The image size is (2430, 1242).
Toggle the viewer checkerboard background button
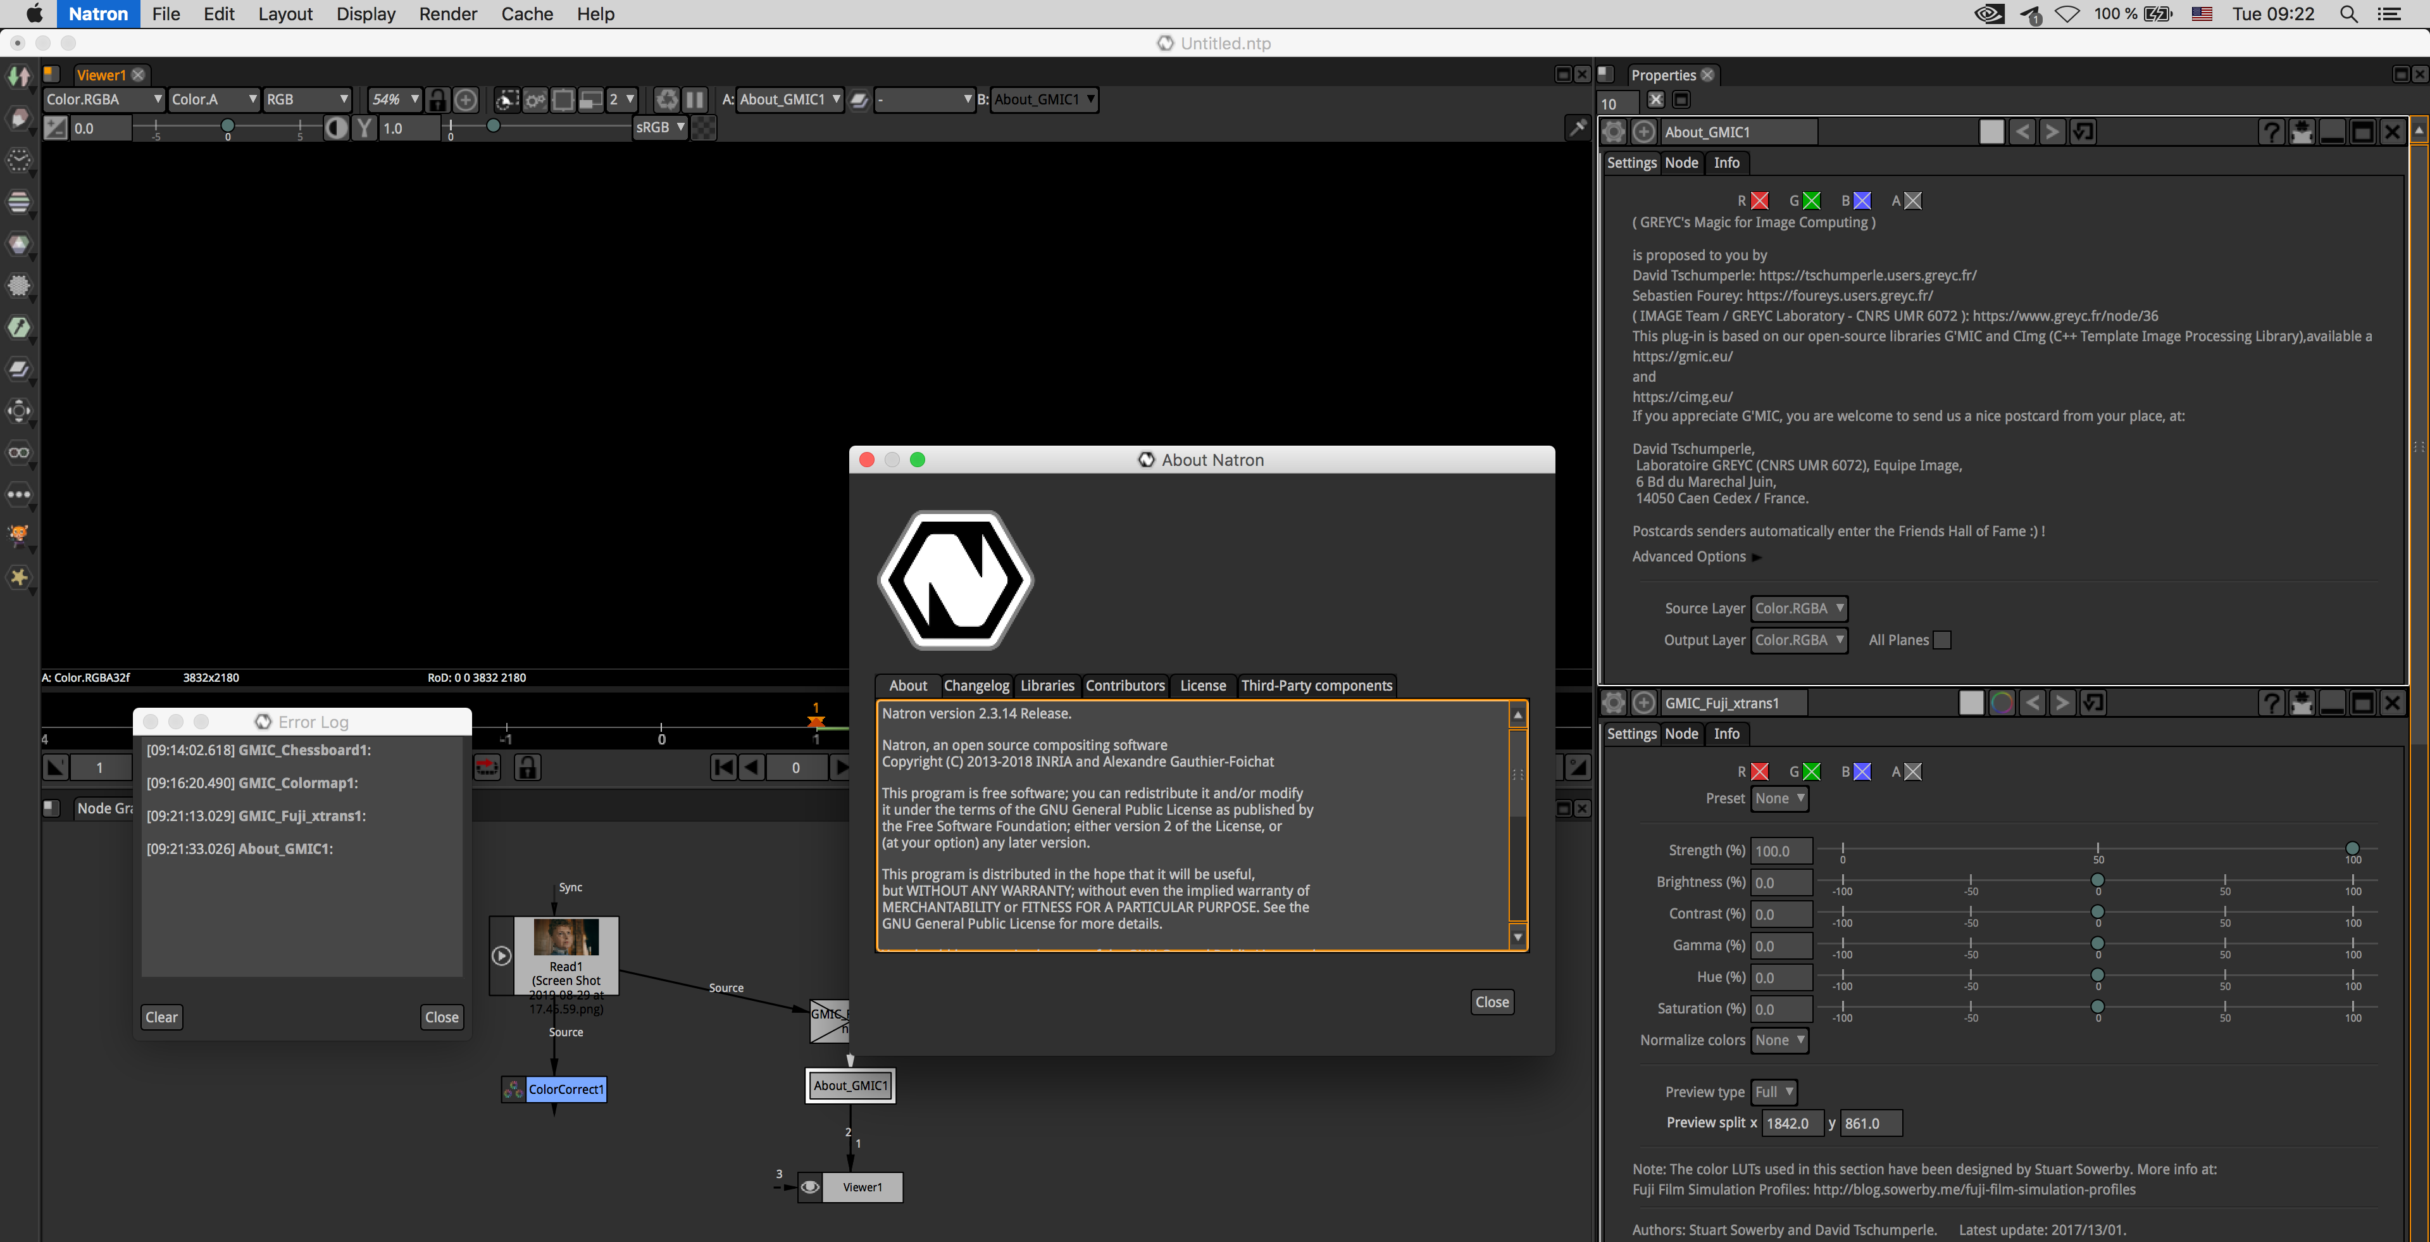pyautogui.click(x=704, y=129)
